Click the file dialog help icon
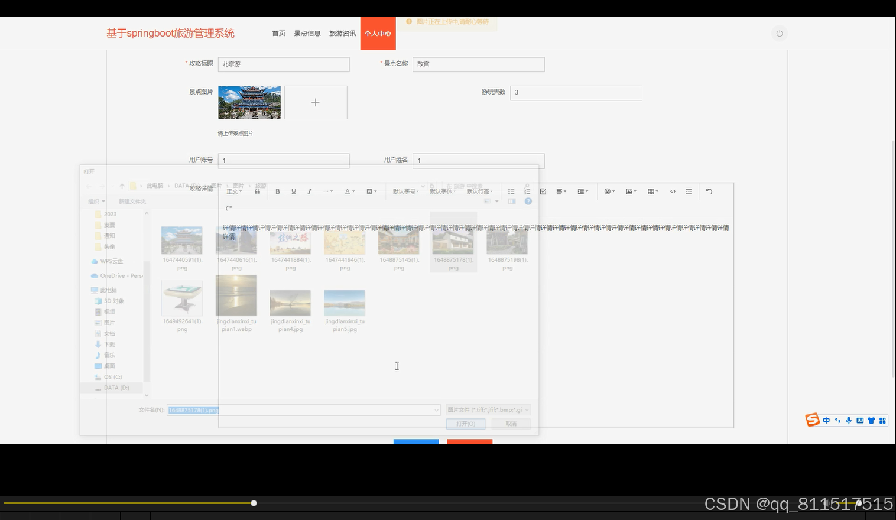Viewport: 896px width, 520px height. click(x=528, y=201)
